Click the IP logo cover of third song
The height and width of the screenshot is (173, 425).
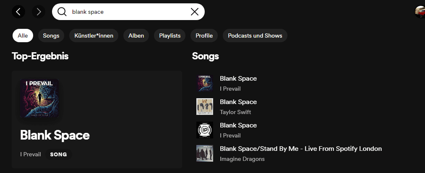(x=205, y=130)
